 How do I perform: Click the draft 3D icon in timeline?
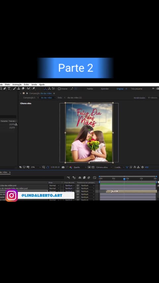pos(74,178)
